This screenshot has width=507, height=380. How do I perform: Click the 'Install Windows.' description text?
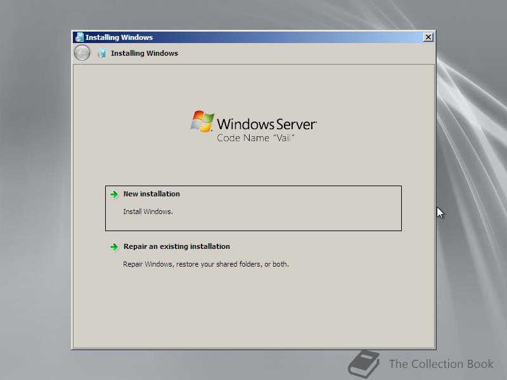point(148,212)
